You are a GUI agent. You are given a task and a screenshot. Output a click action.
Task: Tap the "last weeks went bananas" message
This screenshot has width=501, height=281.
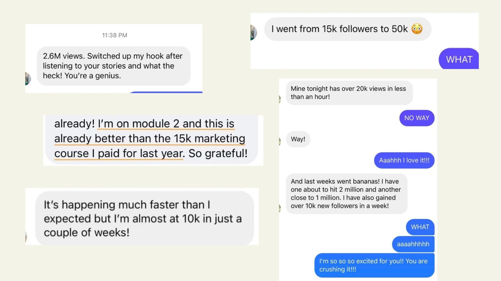point(346,194)
